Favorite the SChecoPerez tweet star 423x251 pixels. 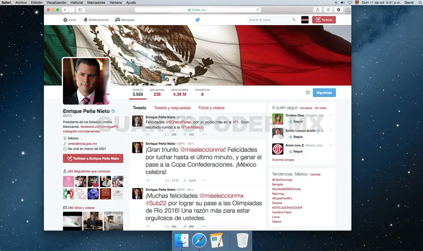coord(185,134)
